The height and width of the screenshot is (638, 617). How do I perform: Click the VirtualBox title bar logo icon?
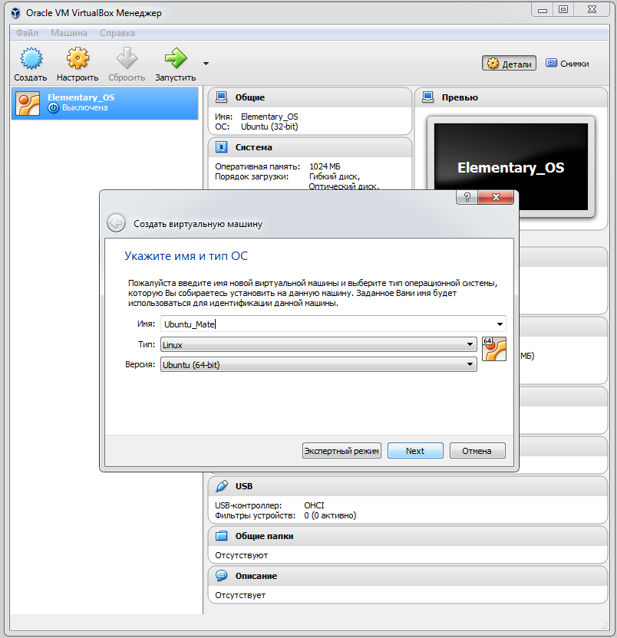tap(15, 13)
